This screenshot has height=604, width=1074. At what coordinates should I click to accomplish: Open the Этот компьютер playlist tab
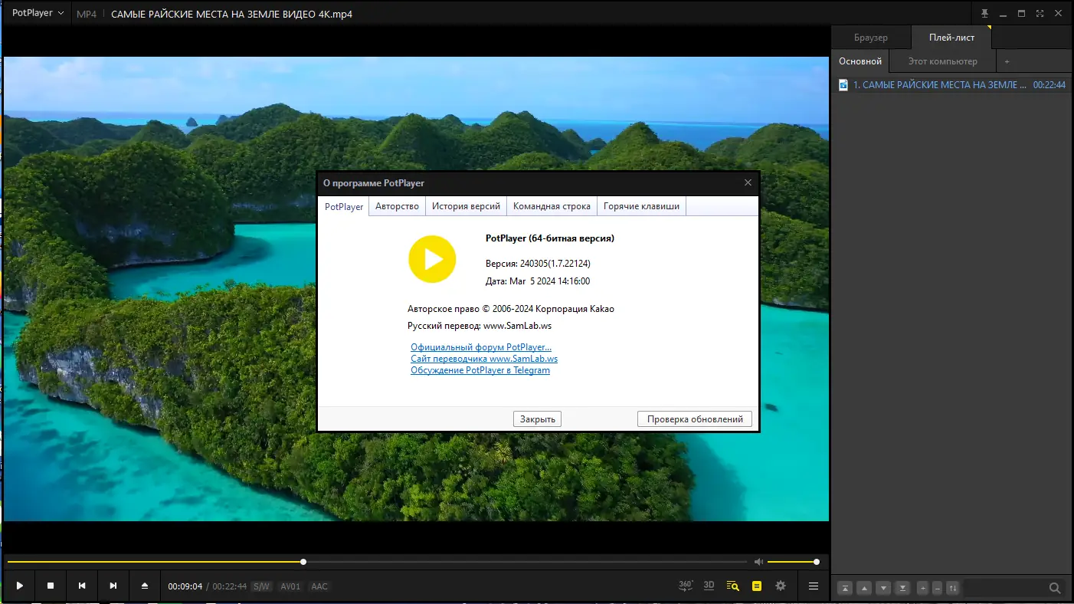(943, 61)
